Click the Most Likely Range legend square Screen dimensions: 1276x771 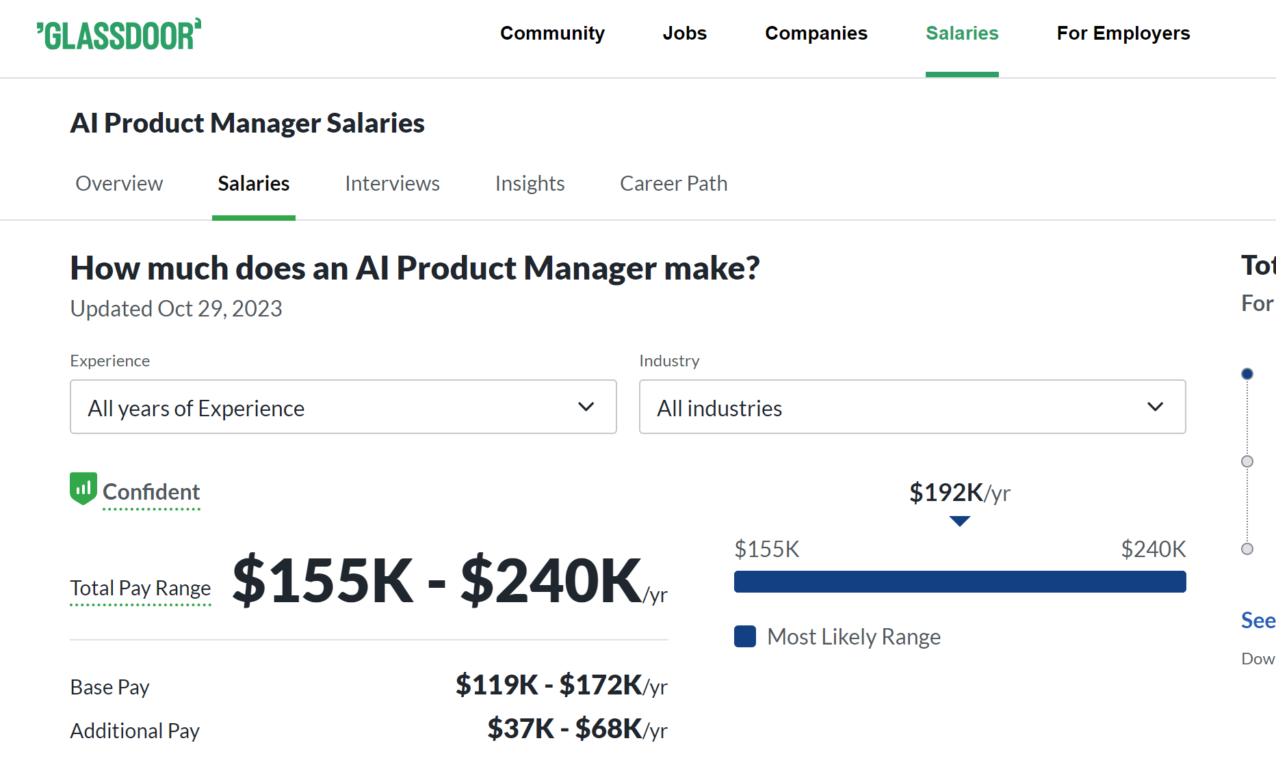(x=745, y=636)
